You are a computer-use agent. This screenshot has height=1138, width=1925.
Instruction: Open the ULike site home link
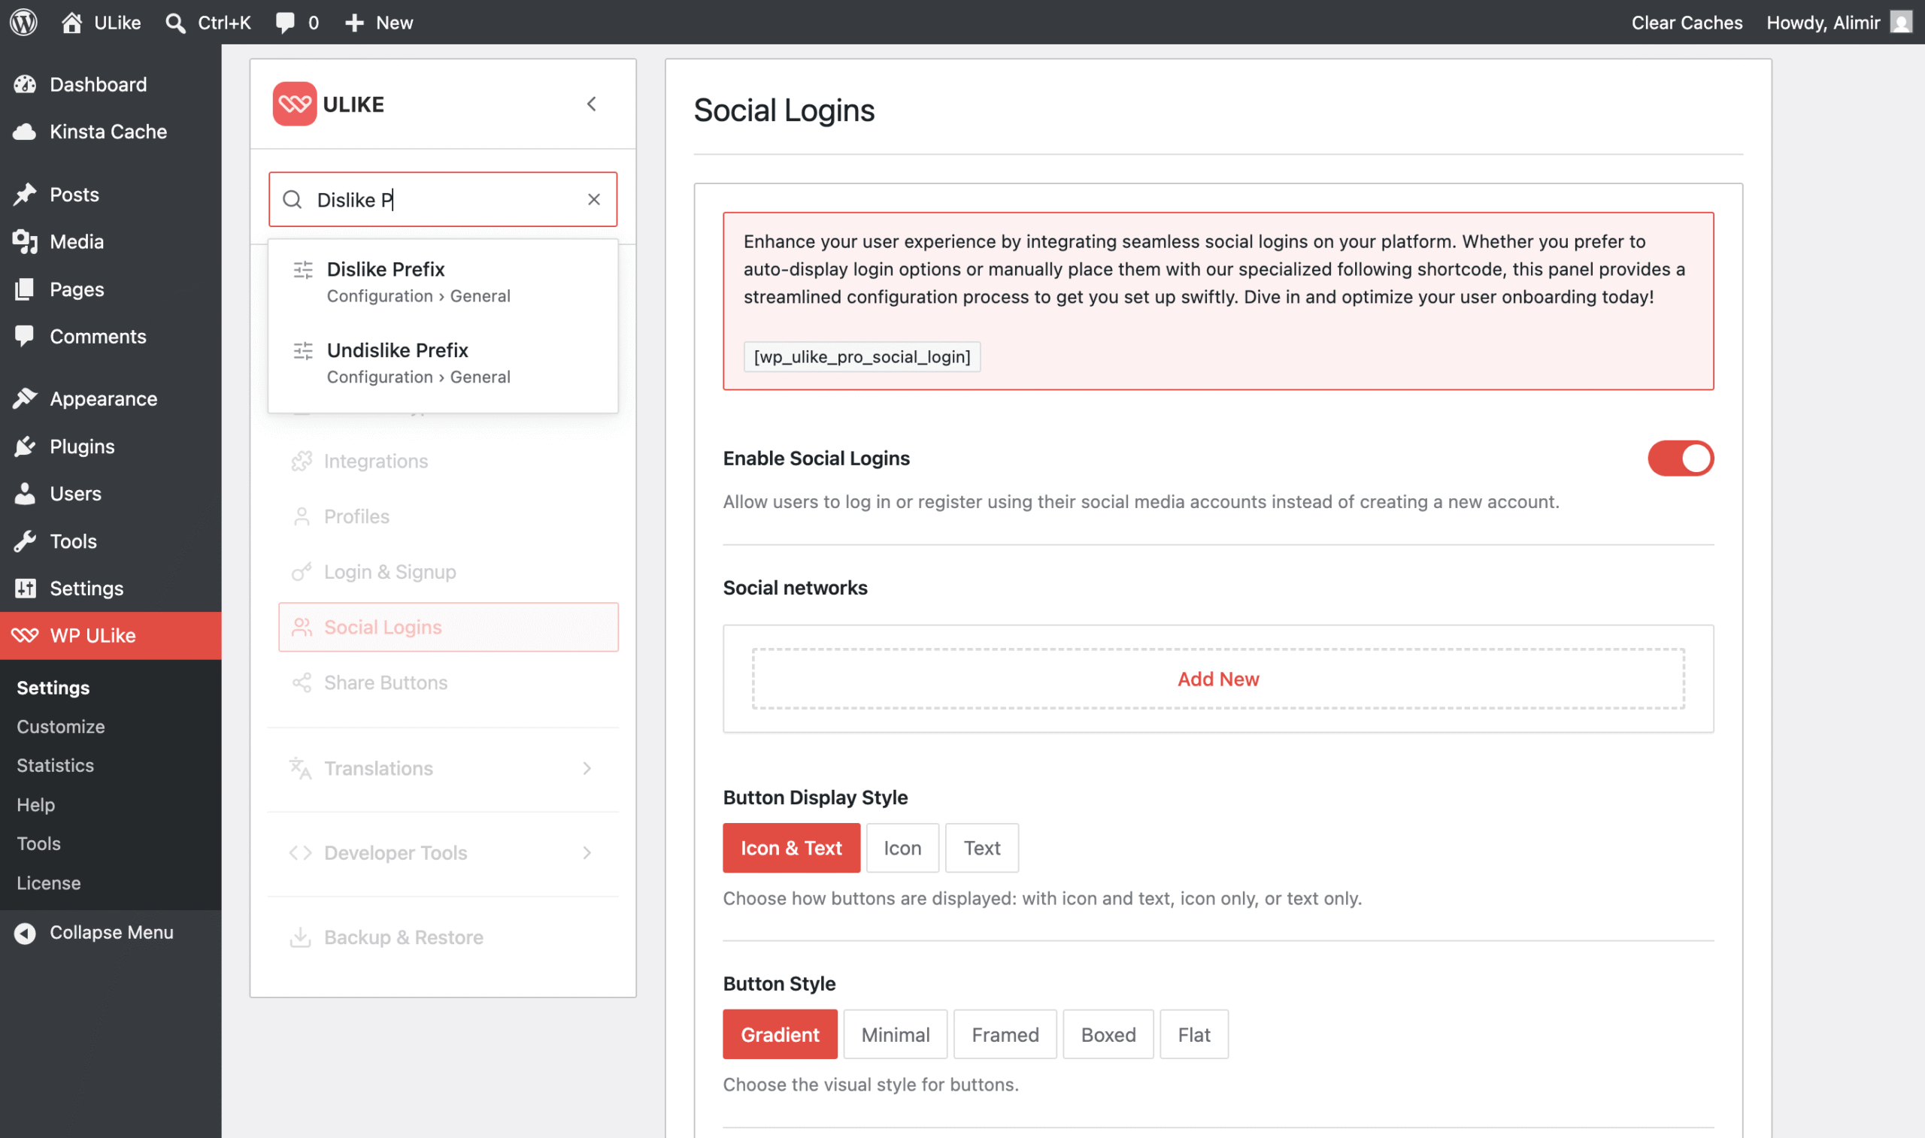point(102,23)
